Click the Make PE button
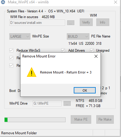The width and height of the screenshot is (121, 137). [x=81, y=119]
